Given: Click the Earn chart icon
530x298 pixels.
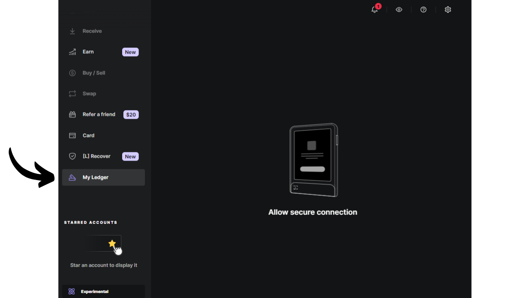Looking at the screenshot, I should pos(72,52).
